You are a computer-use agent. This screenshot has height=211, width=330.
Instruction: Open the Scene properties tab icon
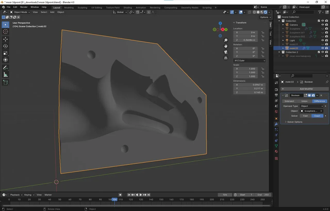276,106
